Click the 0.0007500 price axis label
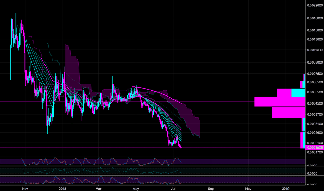 point(315,74)
